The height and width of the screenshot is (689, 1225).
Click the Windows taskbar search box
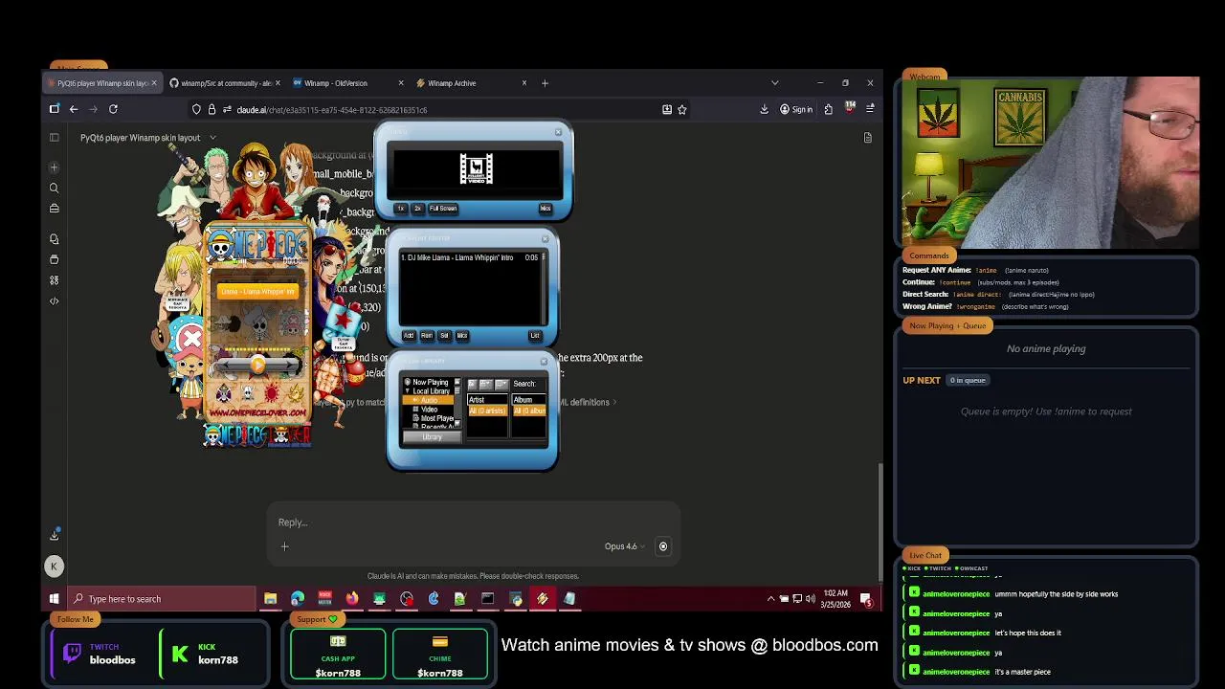coord(161,599)
